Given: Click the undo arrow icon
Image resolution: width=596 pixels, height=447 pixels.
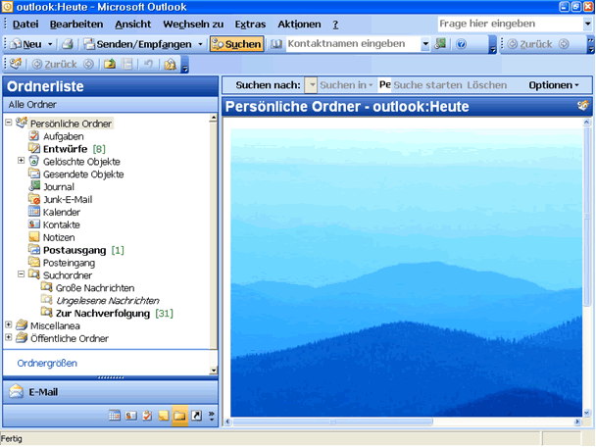Looking at the screenshot, I should (x=149, y=65).
